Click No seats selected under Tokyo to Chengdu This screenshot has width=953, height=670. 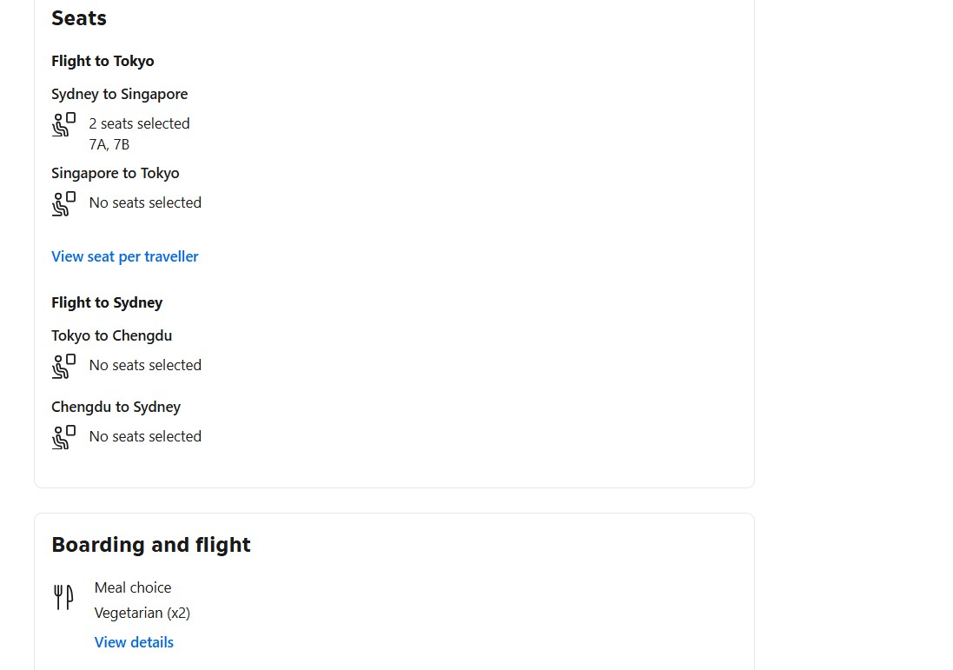(x=145, y=365)
